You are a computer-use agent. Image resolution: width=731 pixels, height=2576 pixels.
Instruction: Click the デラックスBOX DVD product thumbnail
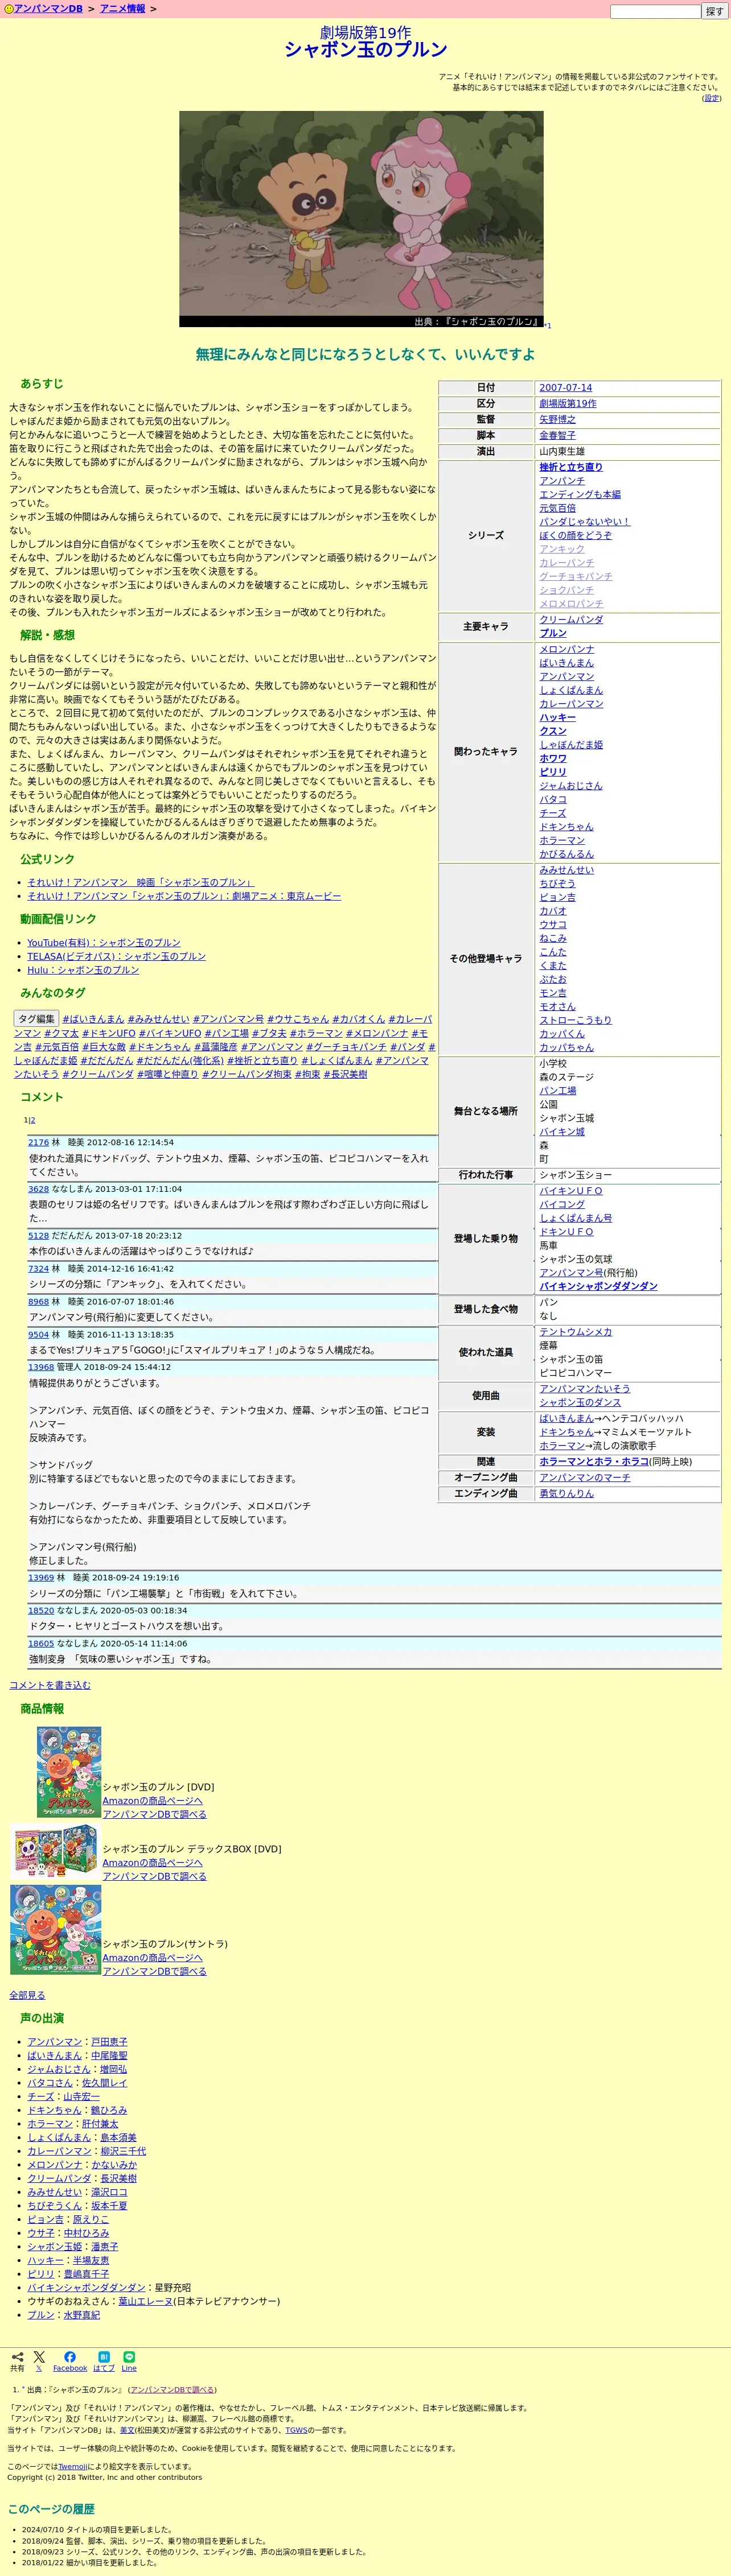click(x=55, y=1851)
